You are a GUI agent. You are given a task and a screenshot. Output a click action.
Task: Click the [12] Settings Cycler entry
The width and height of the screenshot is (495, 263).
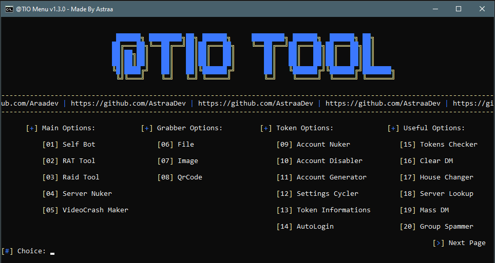pyautogui.click(x=317, y=194)
